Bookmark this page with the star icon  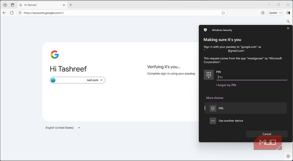(223, 13)
